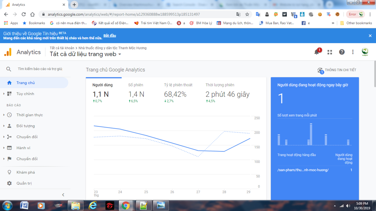Click the translate page icon in address bar
The image size is (376, 211).
point(238,14)
